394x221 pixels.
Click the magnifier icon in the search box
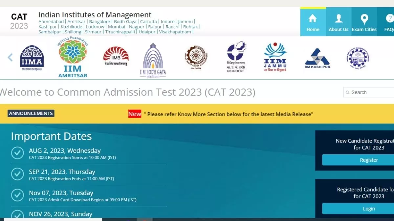[x=348, y=92]
